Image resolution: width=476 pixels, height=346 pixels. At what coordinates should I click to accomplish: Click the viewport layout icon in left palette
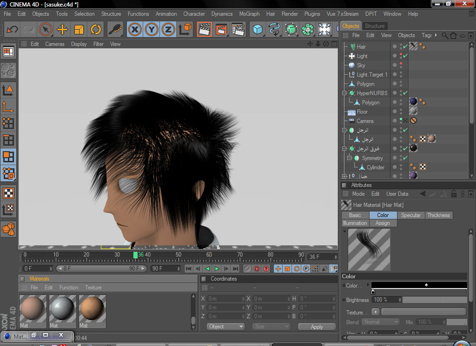(x=8, y=52)
